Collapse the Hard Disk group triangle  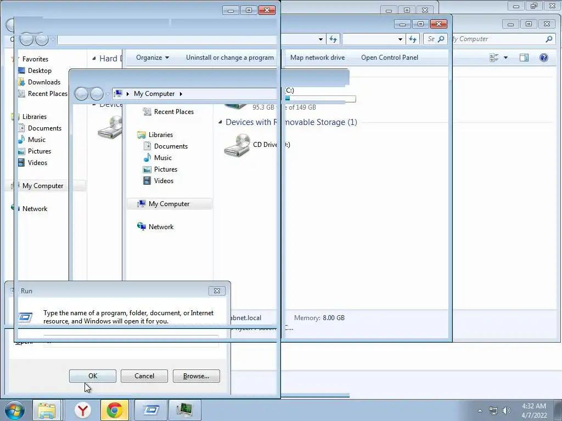[x=94, y=58]
